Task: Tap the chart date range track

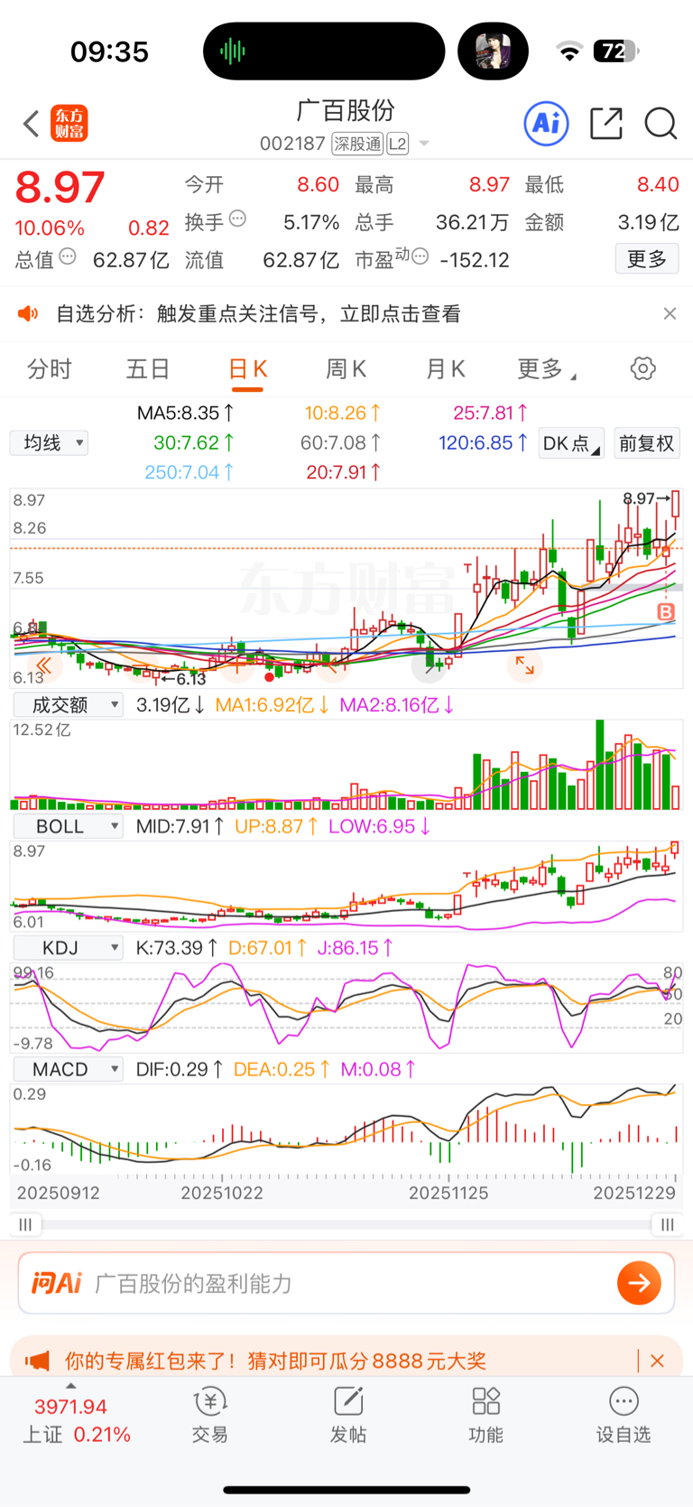Action: [346, 1224]
